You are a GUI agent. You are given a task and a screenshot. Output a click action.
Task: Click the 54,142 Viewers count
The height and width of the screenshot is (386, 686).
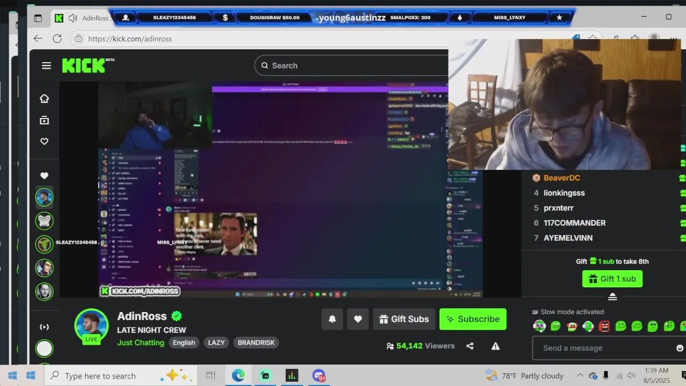(421, 346)
